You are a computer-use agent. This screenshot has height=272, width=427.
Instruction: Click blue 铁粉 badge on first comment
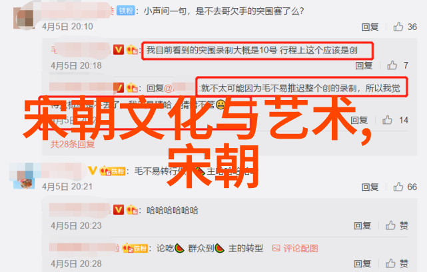(x=126, y=11)
